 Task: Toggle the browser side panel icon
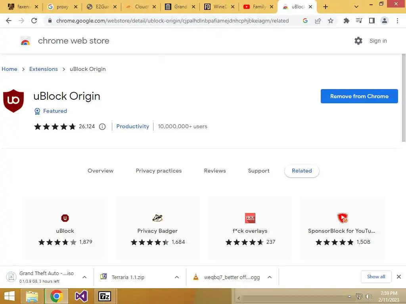372,21
